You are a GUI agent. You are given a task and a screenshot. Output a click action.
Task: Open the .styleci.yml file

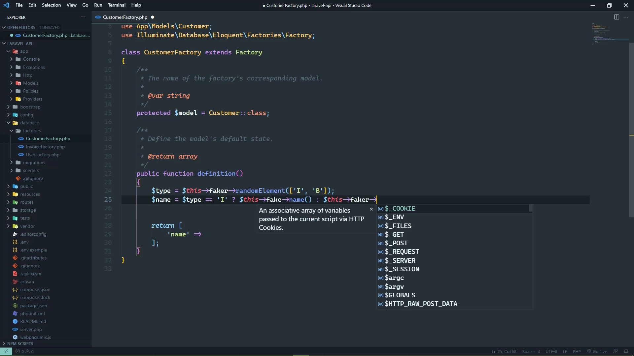pos(31,274)
